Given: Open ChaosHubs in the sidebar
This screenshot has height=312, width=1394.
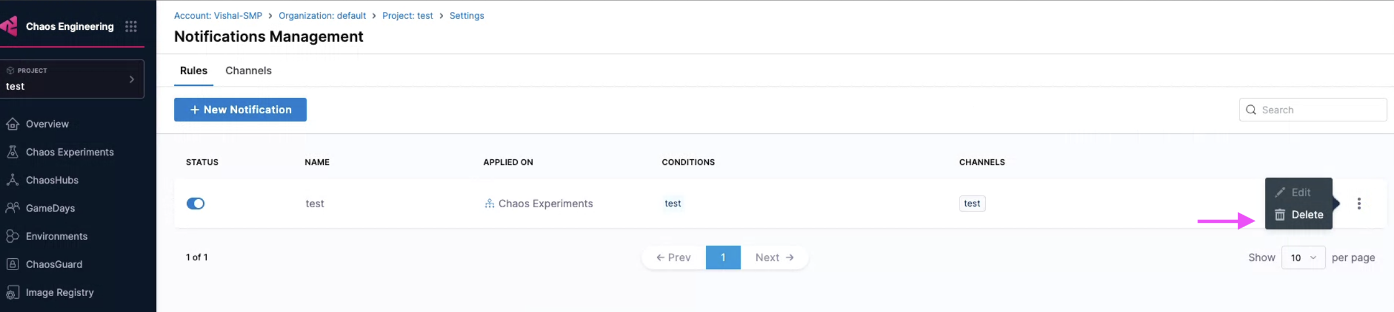Looking at the screenshot, I should (52, 180).
